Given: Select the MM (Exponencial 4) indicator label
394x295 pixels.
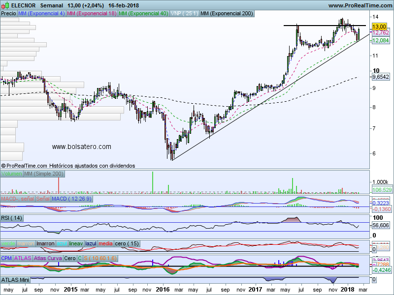Looking at the screenshot, I should [x=41, y=14].
